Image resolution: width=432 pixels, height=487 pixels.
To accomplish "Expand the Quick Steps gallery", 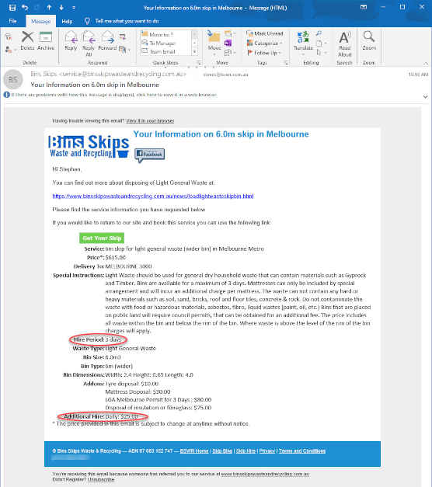I will pyautogui.click(x=195, y=51).
